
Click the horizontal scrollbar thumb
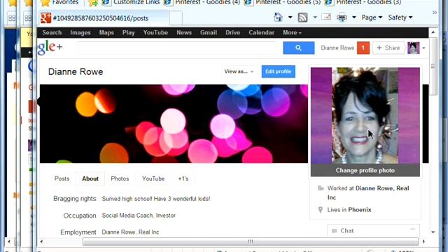[x=251, y=241]
